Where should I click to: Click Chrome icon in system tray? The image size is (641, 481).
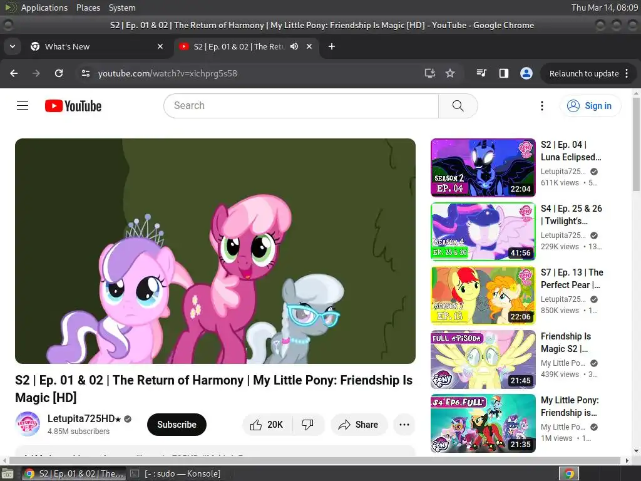tap(569, 473)
